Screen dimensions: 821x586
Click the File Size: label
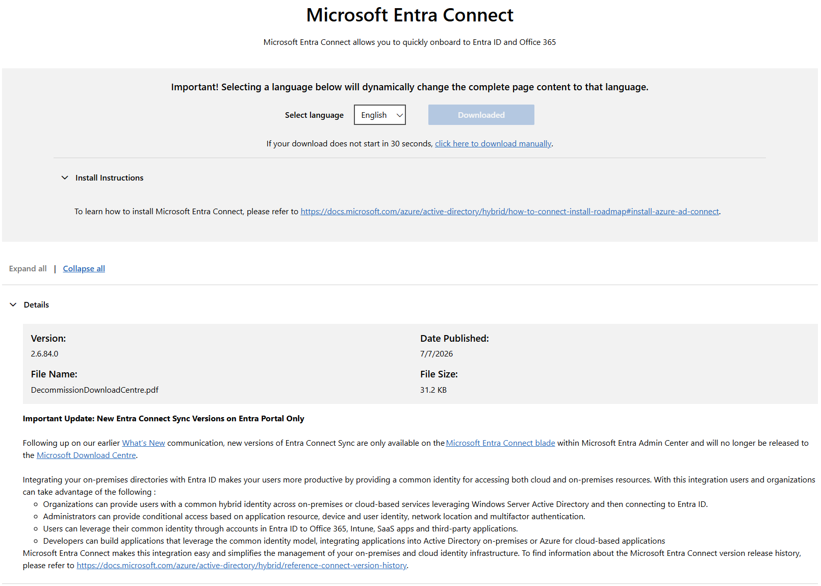439,374
